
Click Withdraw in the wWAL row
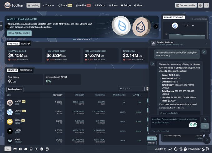point(152,143)
